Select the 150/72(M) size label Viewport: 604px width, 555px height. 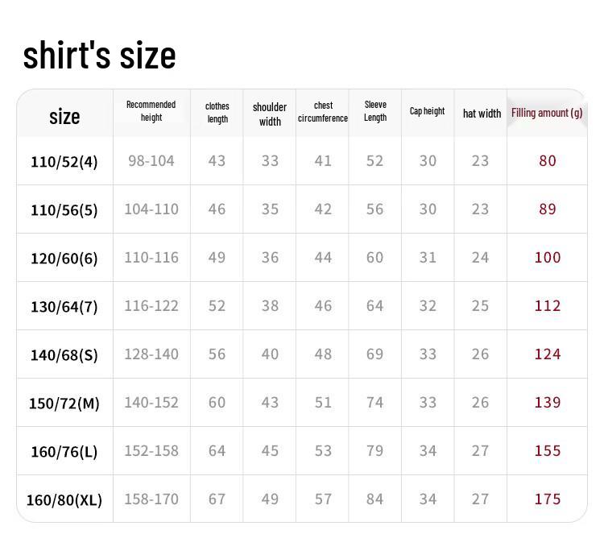tap(64, 404)
